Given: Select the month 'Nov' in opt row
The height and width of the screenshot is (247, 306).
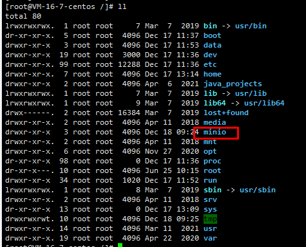Looking at the screenshot, I should click(x=151, y=151).
